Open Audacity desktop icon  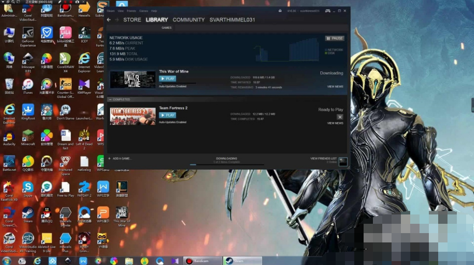pos(9,138)
